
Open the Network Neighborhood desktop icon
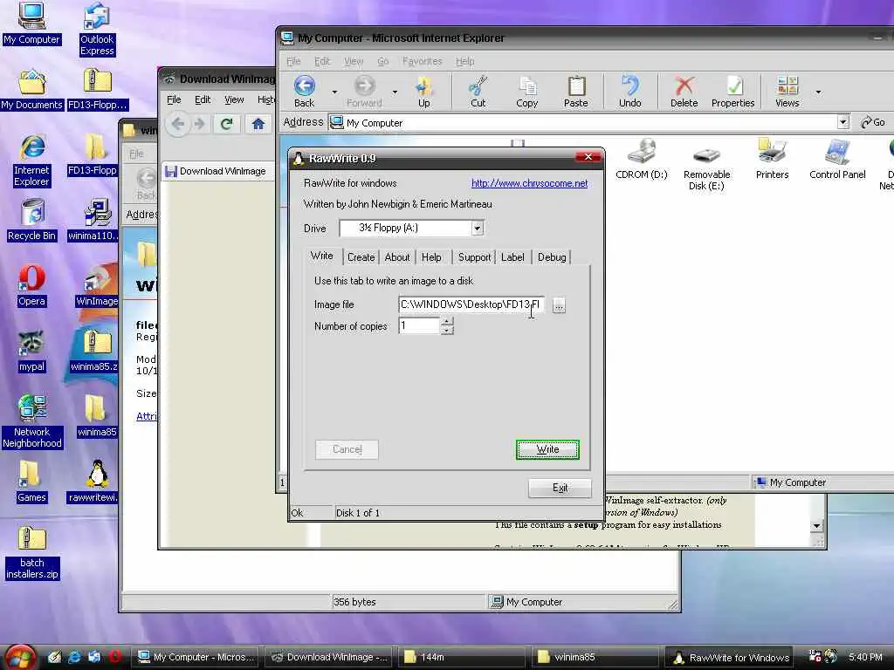[32, 421]
